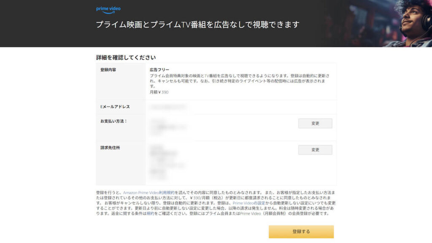The height and width of the screenshot is (243, 432).
Task: Click the プライム映画とプライムTV番組 banner headline
Action: [x=197, y=24]
